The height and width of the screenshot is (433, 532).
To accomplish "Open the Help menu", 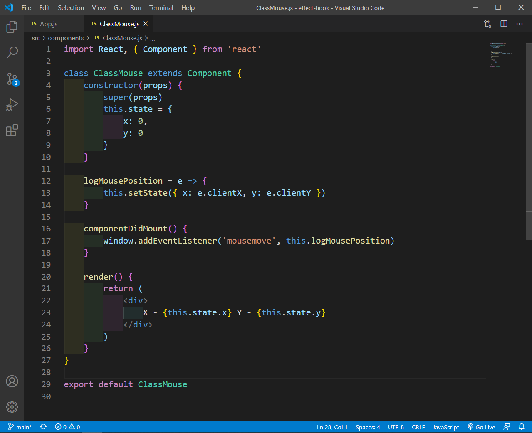I will (188, 7).
